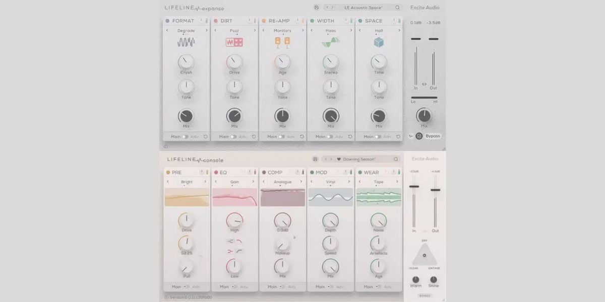Open preset search in Lifeline Expanse
Image resolution: width=605 pixels, height=302 pixels.
coord(397,8)
